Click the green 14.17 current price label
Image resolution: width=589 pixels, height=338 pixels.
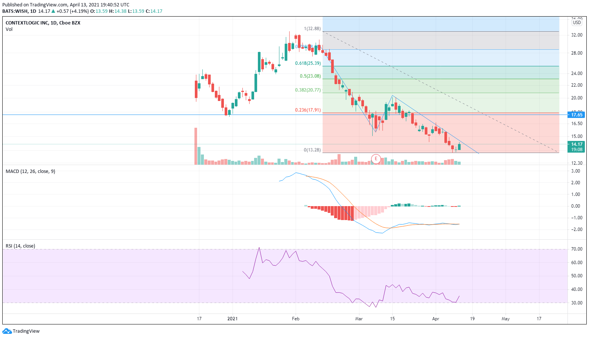pyautogui.click(x=577, y=144)
